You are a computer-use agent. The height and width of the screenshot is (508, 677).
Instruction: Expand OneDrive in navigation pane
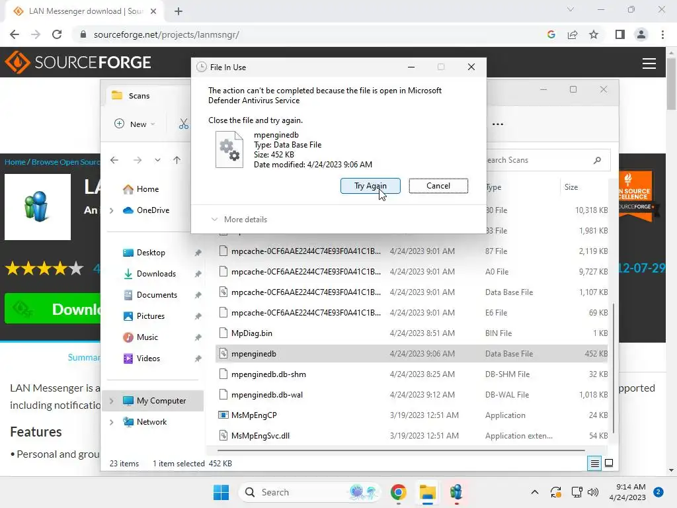tap(111, 210)
